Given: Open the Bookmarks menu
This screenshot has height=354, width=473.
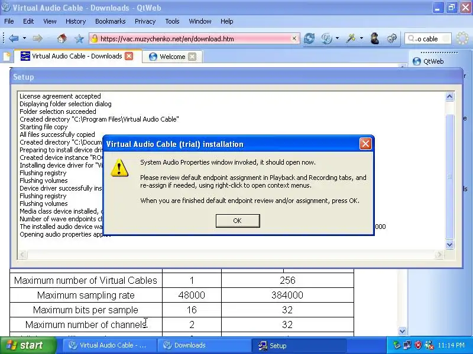Looking at the screenshot, I should 111,21.
